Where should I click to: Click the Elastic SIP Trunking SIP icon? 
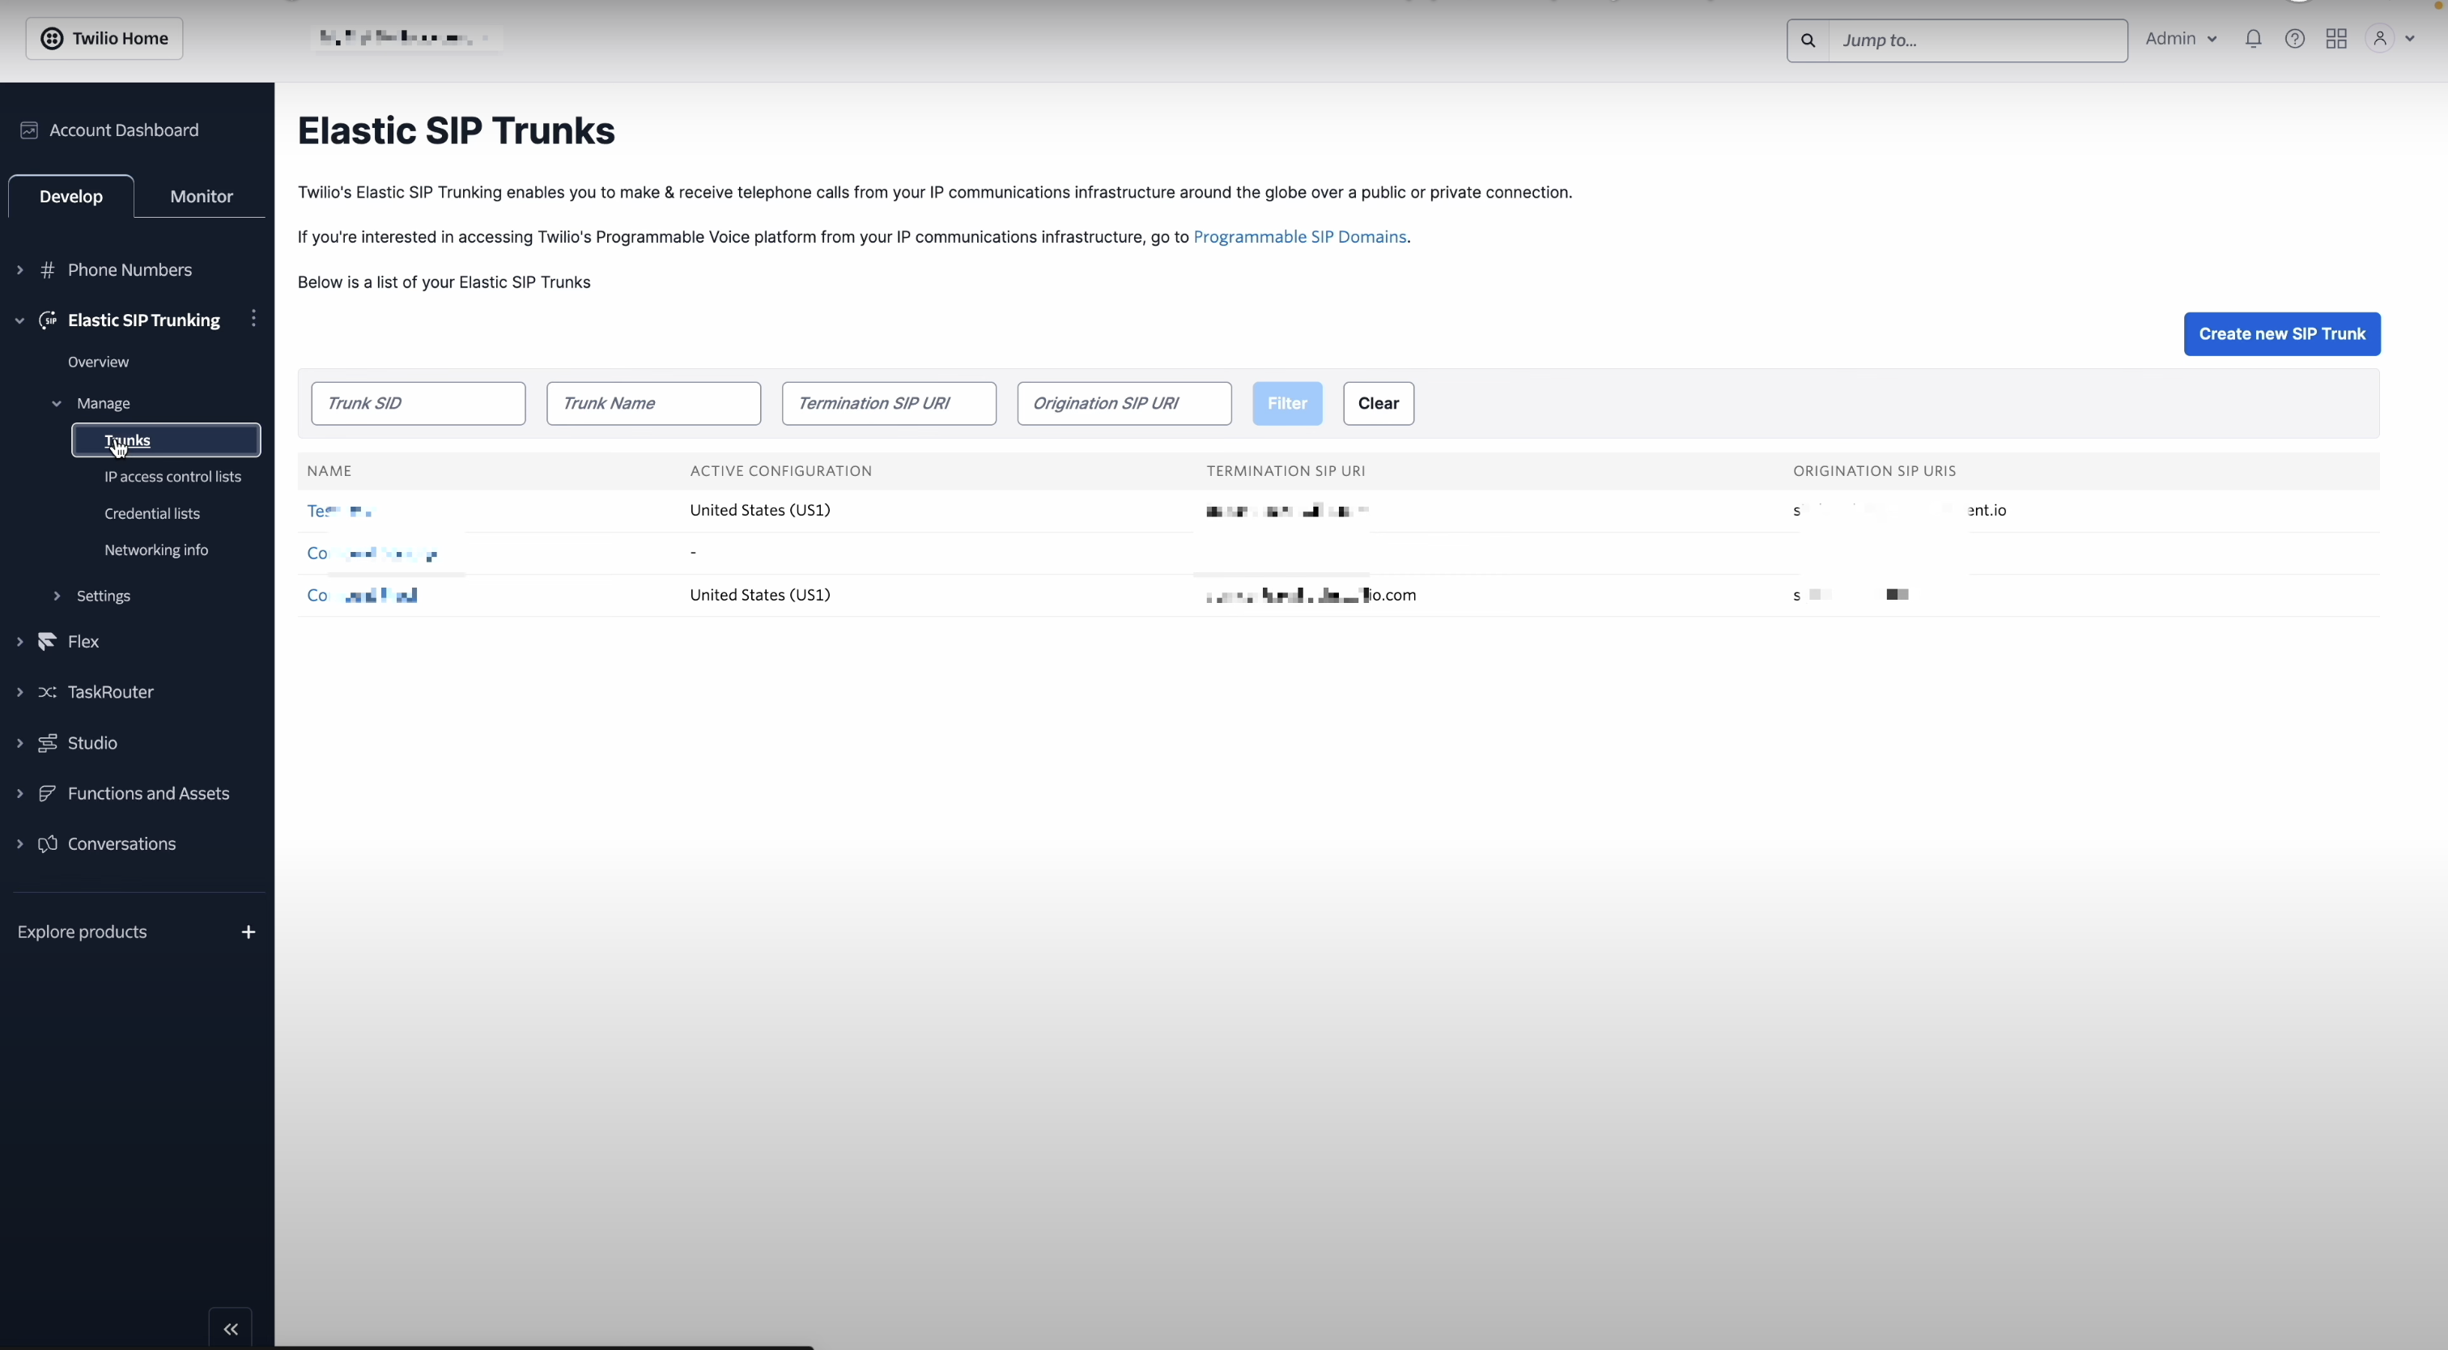48,321
